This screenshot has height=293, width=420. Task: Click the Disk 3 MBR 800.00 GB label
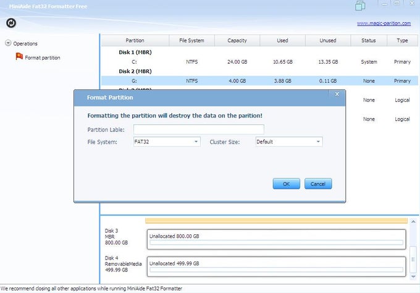116,237
